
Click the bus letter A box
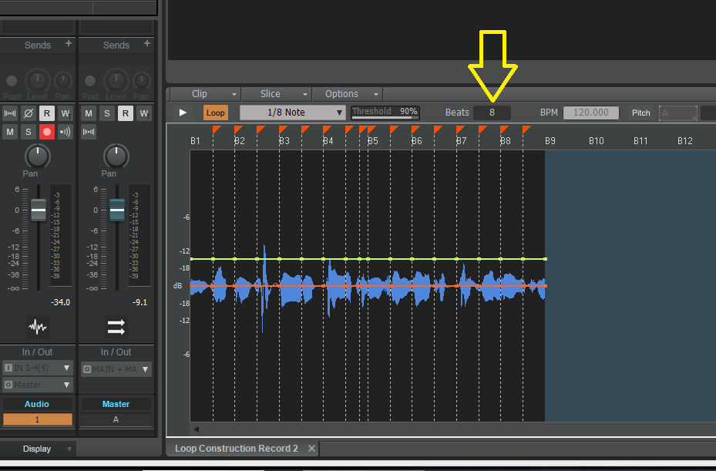point(116,419)
